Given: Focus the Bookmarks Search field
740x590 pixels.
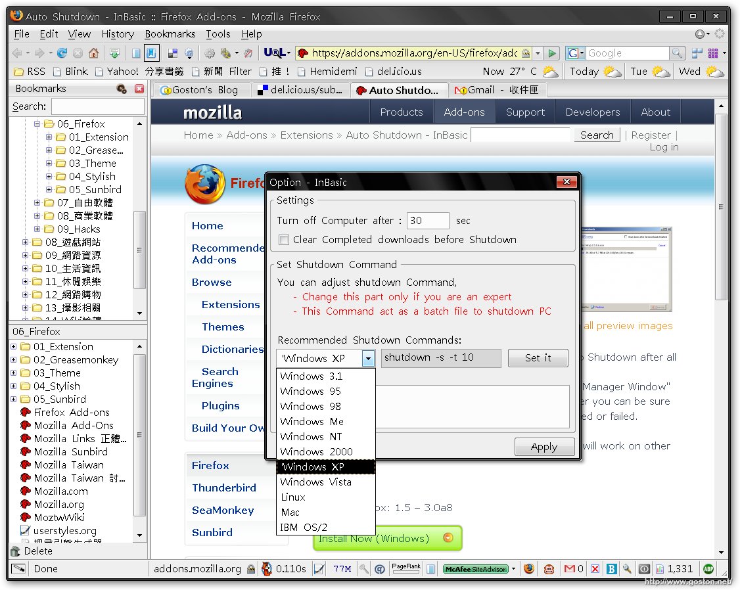Looking at the screenshot, I should 98,106.
